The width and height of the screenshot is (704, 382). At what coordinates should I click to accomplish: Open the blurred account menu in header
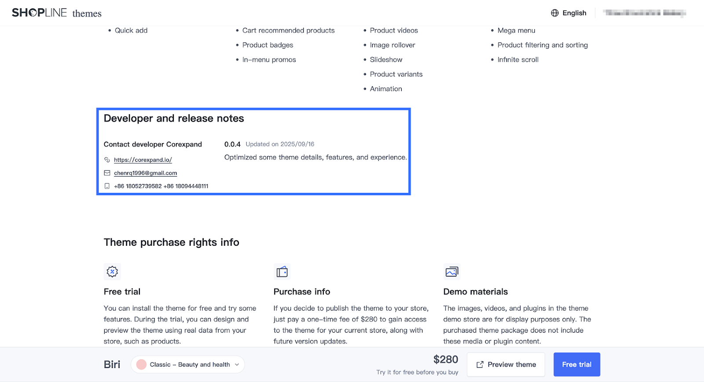tap(645, 13)
